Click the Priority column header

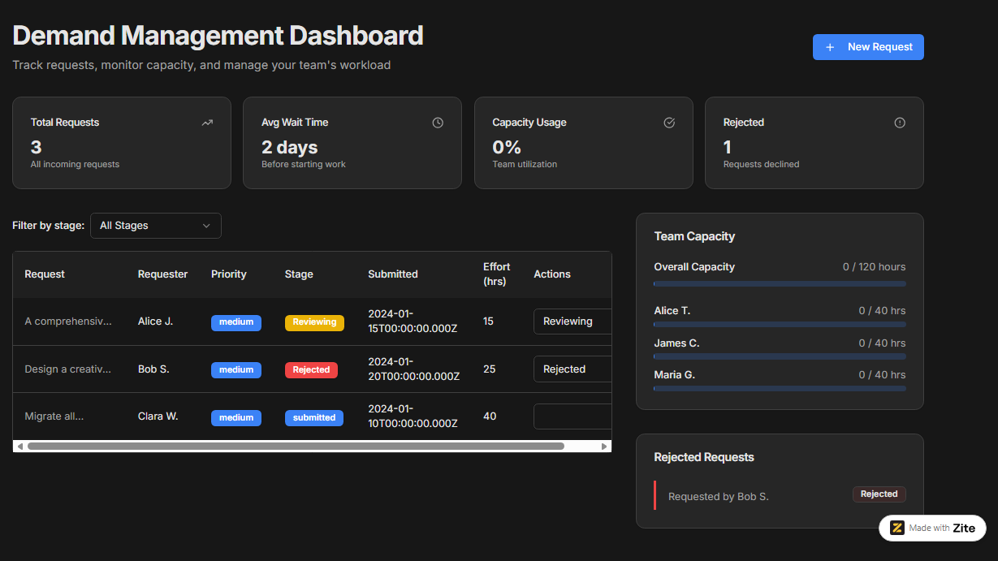pyautogui.click(x=228, y=274)
